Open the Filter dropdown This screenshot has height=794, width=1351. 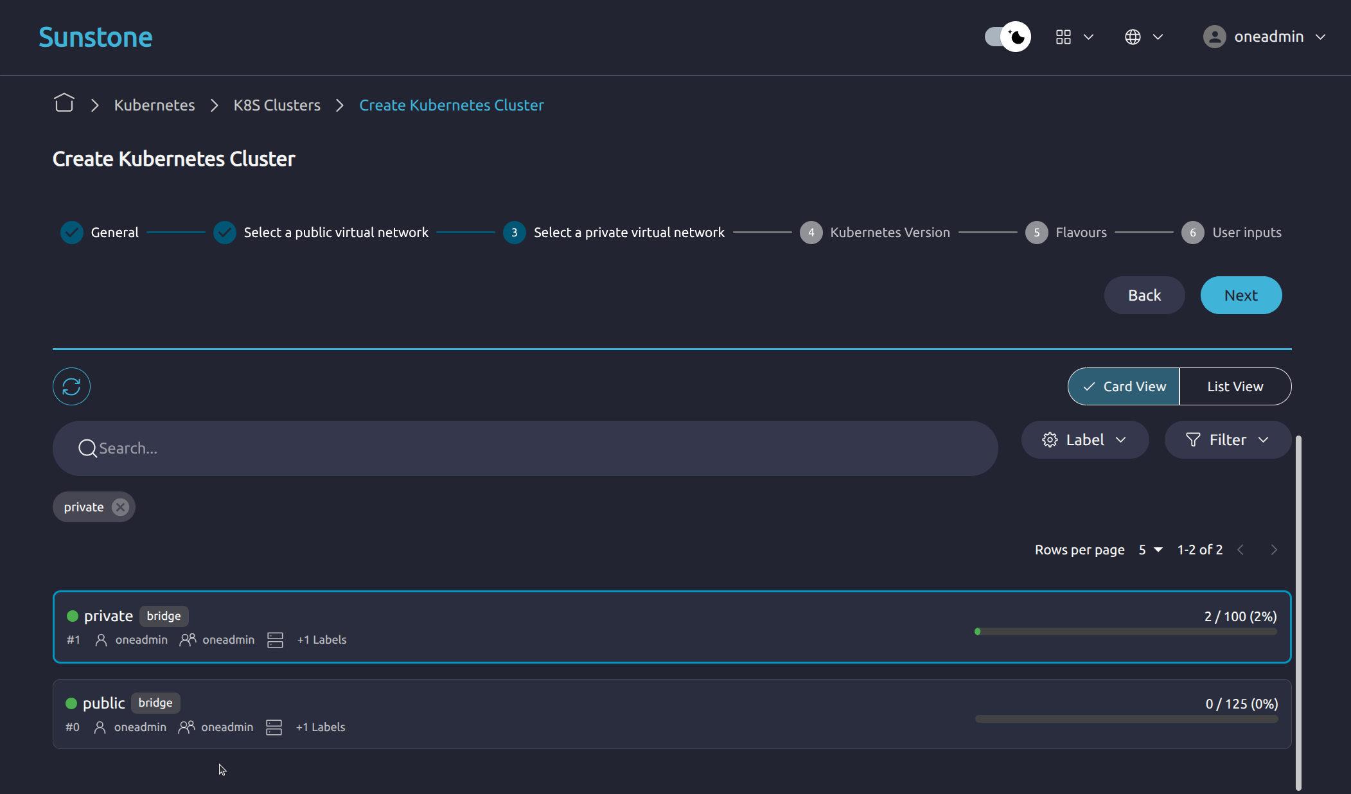coord(1227,439)
